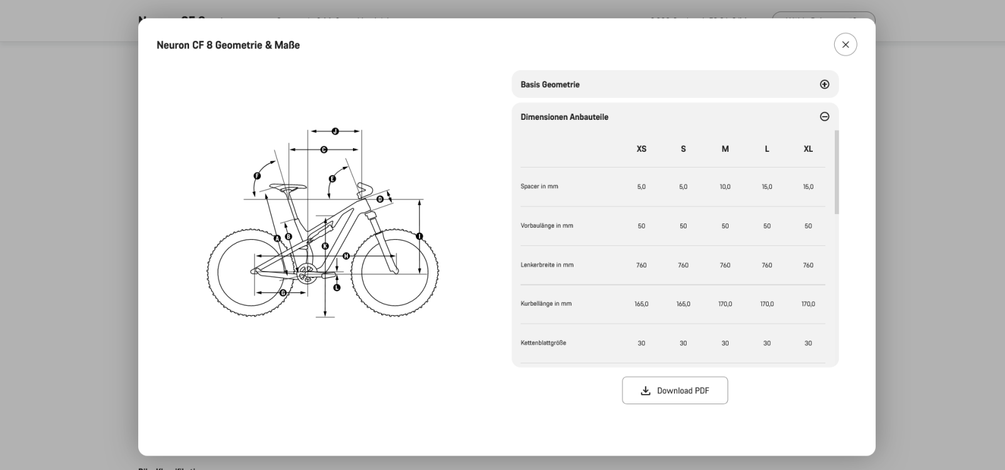
Task: Collapse the Dimensionen Anbauteile section
Action: tap(824, 117)
